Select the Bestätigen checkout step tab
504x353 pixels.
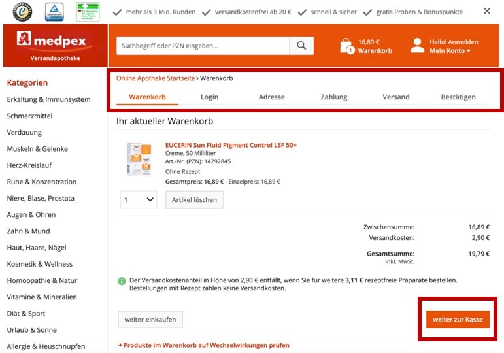pyautogui.click(x=458, y=97)
